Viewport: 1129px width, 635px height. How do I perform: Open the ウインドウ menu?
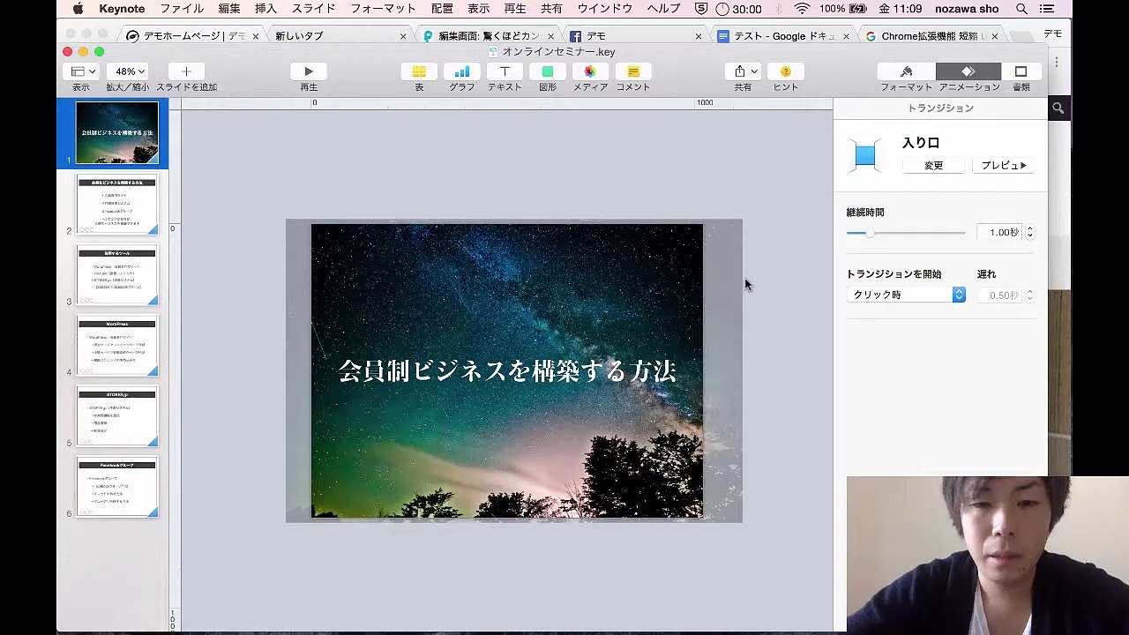(x=604, y=9)
